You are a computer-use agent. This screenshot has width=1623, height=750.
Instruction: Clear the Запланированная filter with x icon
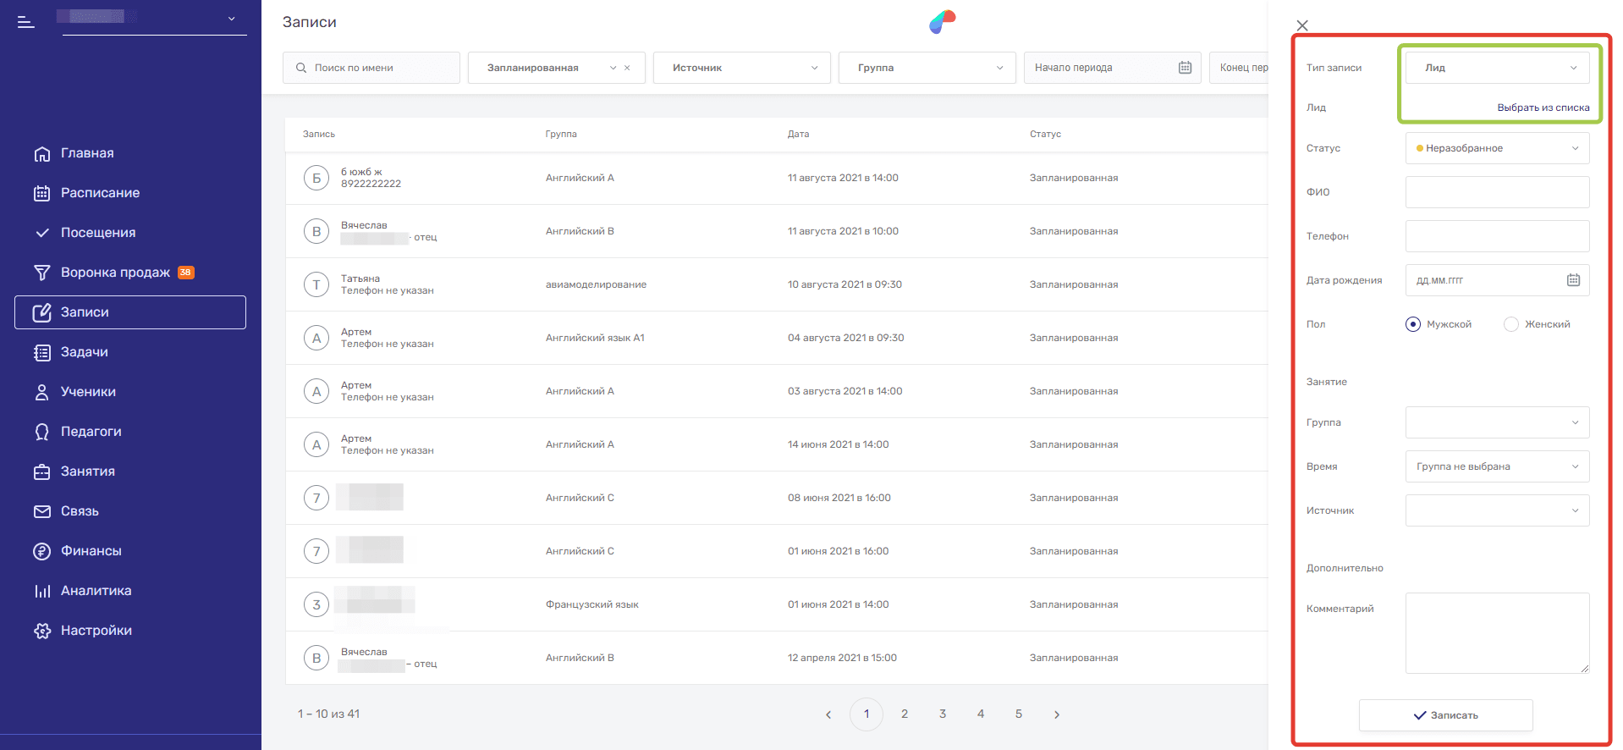(x=627, y=68)
